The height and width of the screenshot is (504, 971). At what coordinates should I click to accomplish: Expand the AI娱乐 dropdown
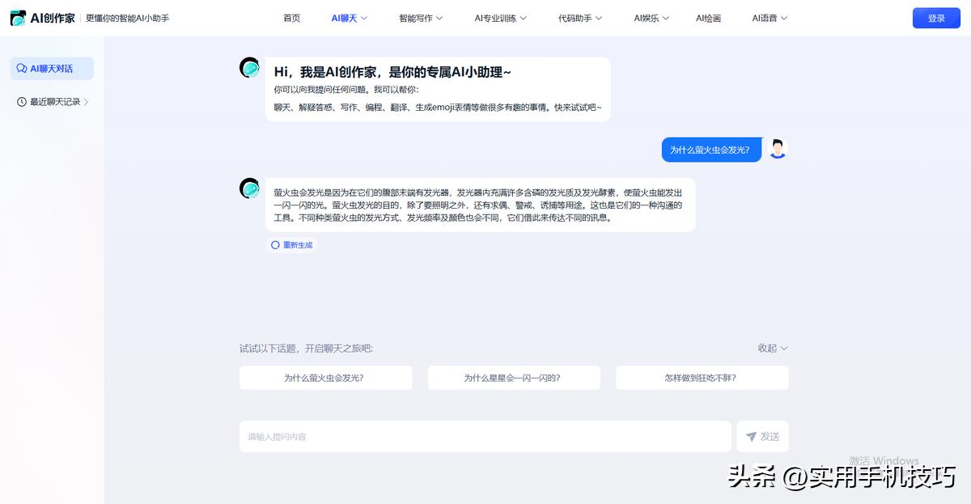[650, 17]
